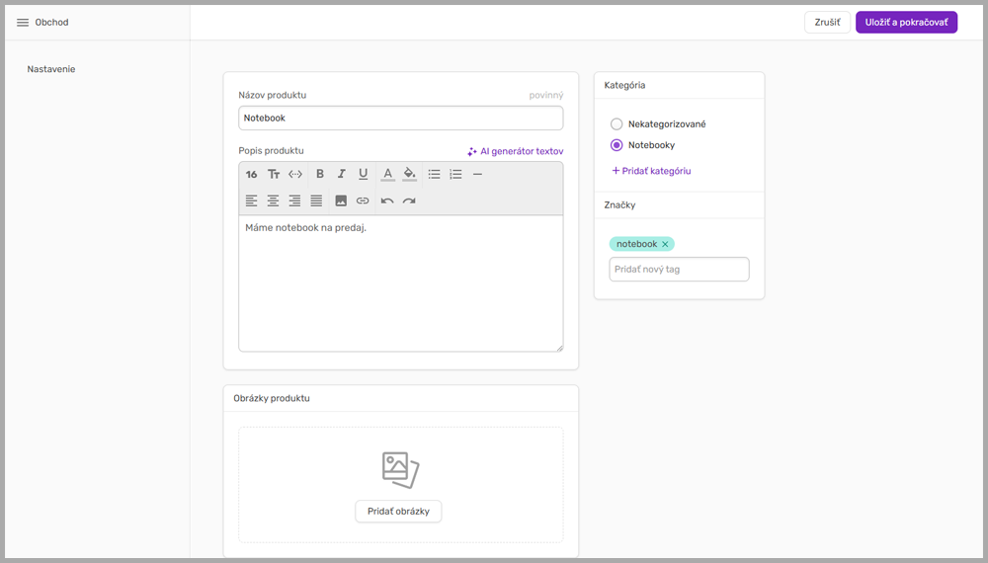Open the Obchod hamburger menu

point(23,22)
